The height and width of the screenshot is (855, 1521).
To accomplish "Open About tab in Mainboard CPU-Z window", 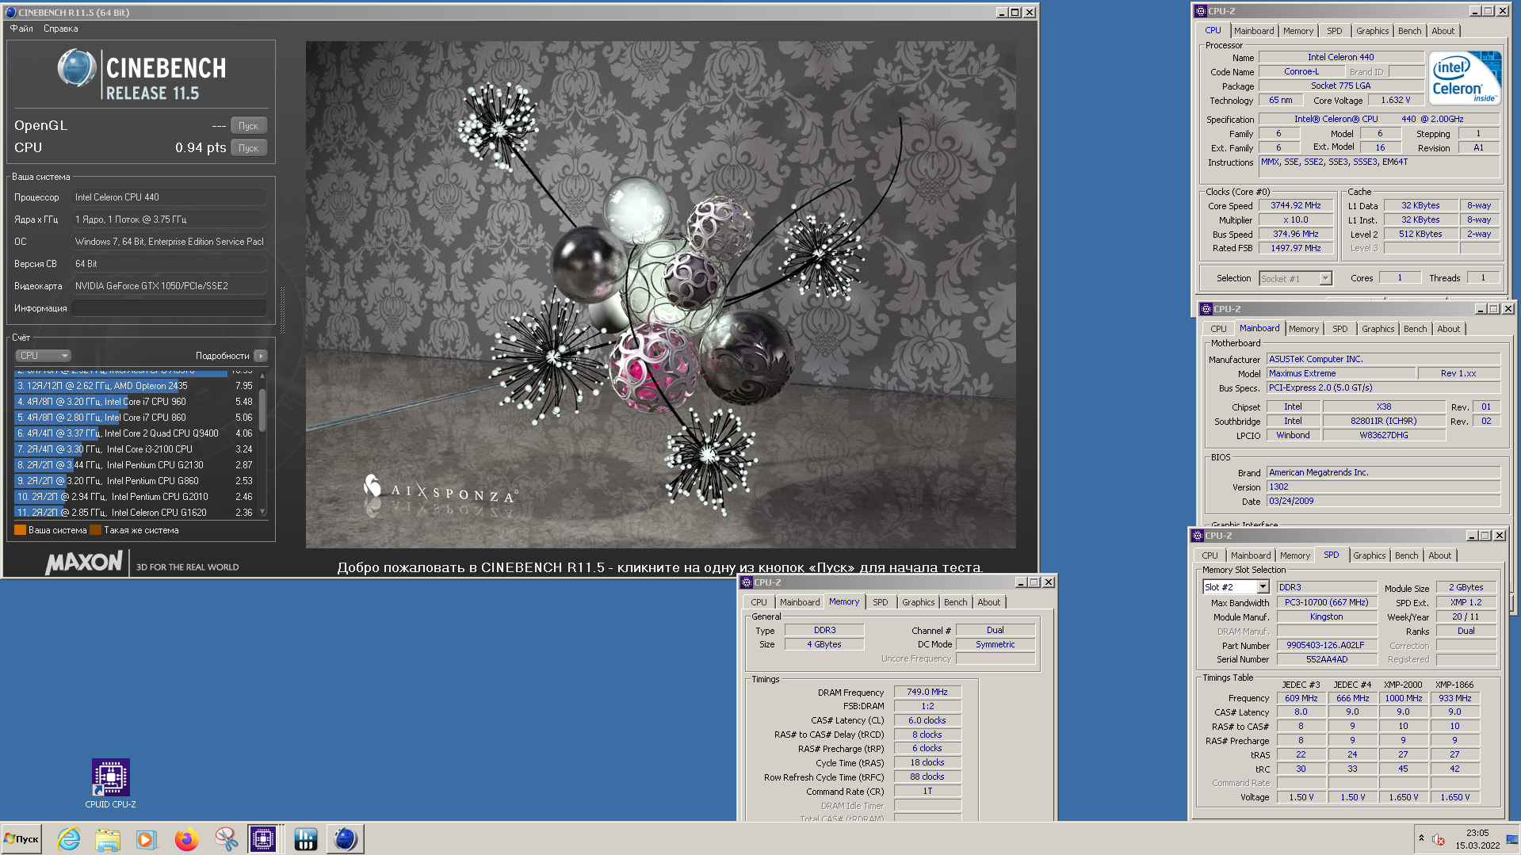I will [x=1448, y=329].
